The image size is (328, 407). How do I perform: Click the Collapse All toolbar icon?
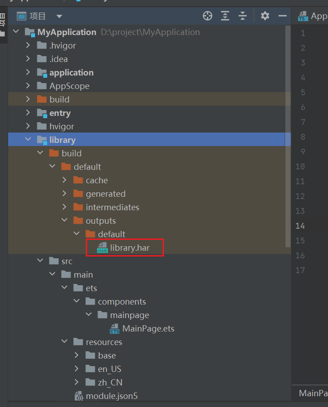point(243,16)
